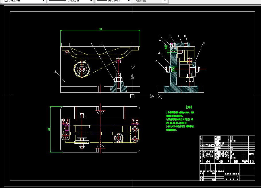Select part balloon 11 right of section view
The height and width of the screenshot is (188, 261).
(x=204, y=43)
